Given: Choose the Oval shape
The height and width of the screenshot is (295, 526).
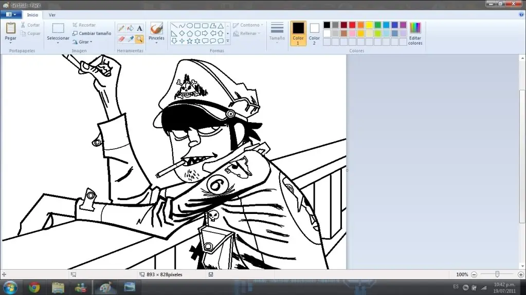Looking at the screenshot, I should click(x=190, y=26).
